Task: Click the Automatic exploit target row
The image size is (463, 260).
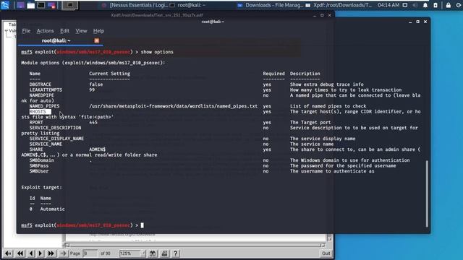Action: point(47,209)
